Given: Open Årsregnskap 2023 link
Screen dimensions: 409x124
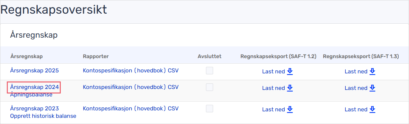Looking at the screenshot, I should [34, 108].
